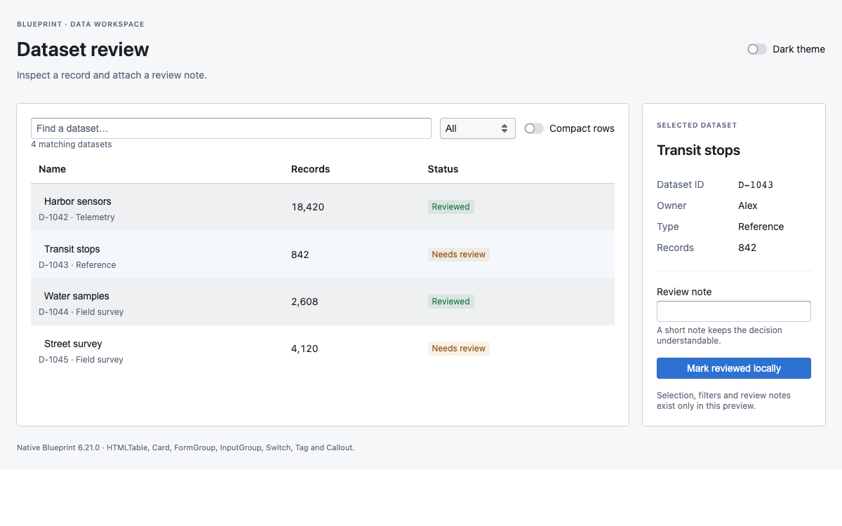
Task: Click the 2,608 records value
Action: click(305, 302)
